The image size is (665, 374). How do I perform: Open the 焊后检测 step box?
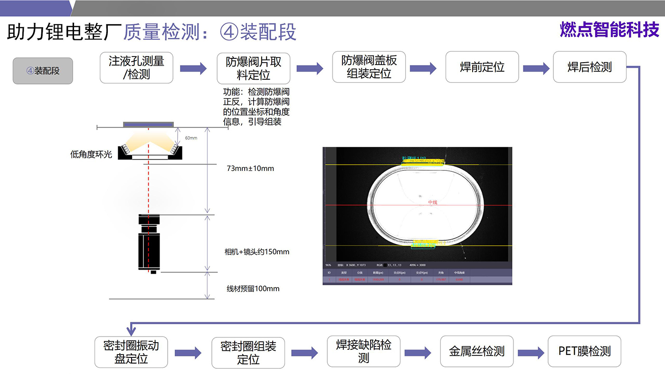[589, 67]
